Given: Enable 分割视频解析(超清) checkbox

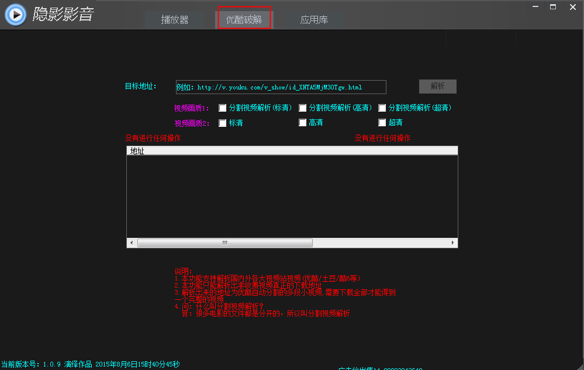Looking at the screenshot, I should click(382, 108).
